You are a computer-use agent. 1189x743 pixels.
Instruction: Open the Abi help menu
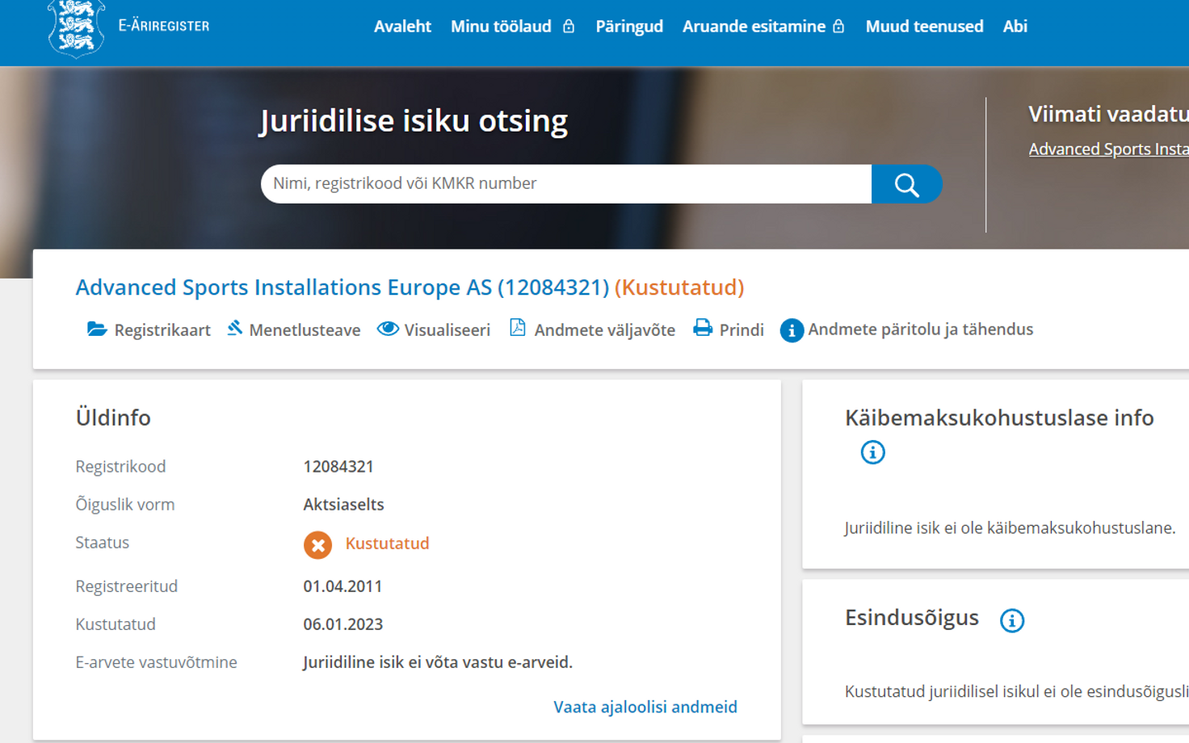1015,27
